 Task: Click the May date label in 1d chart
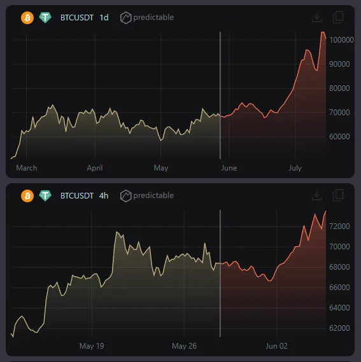(x=161, y=168)
